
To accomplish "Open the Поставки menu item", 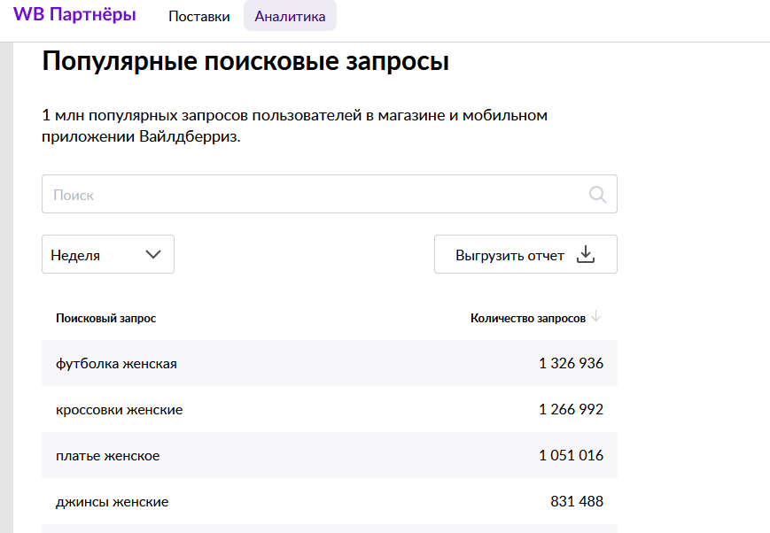I will pos(199,17).
